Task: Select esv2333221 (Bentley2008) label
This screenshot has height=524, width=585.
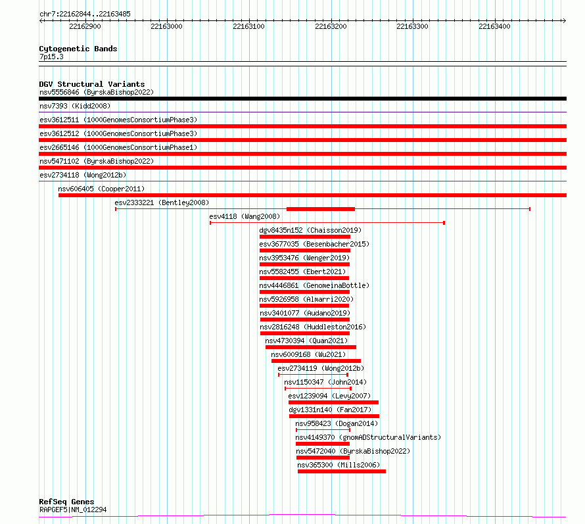Action: tap(162, 202)
